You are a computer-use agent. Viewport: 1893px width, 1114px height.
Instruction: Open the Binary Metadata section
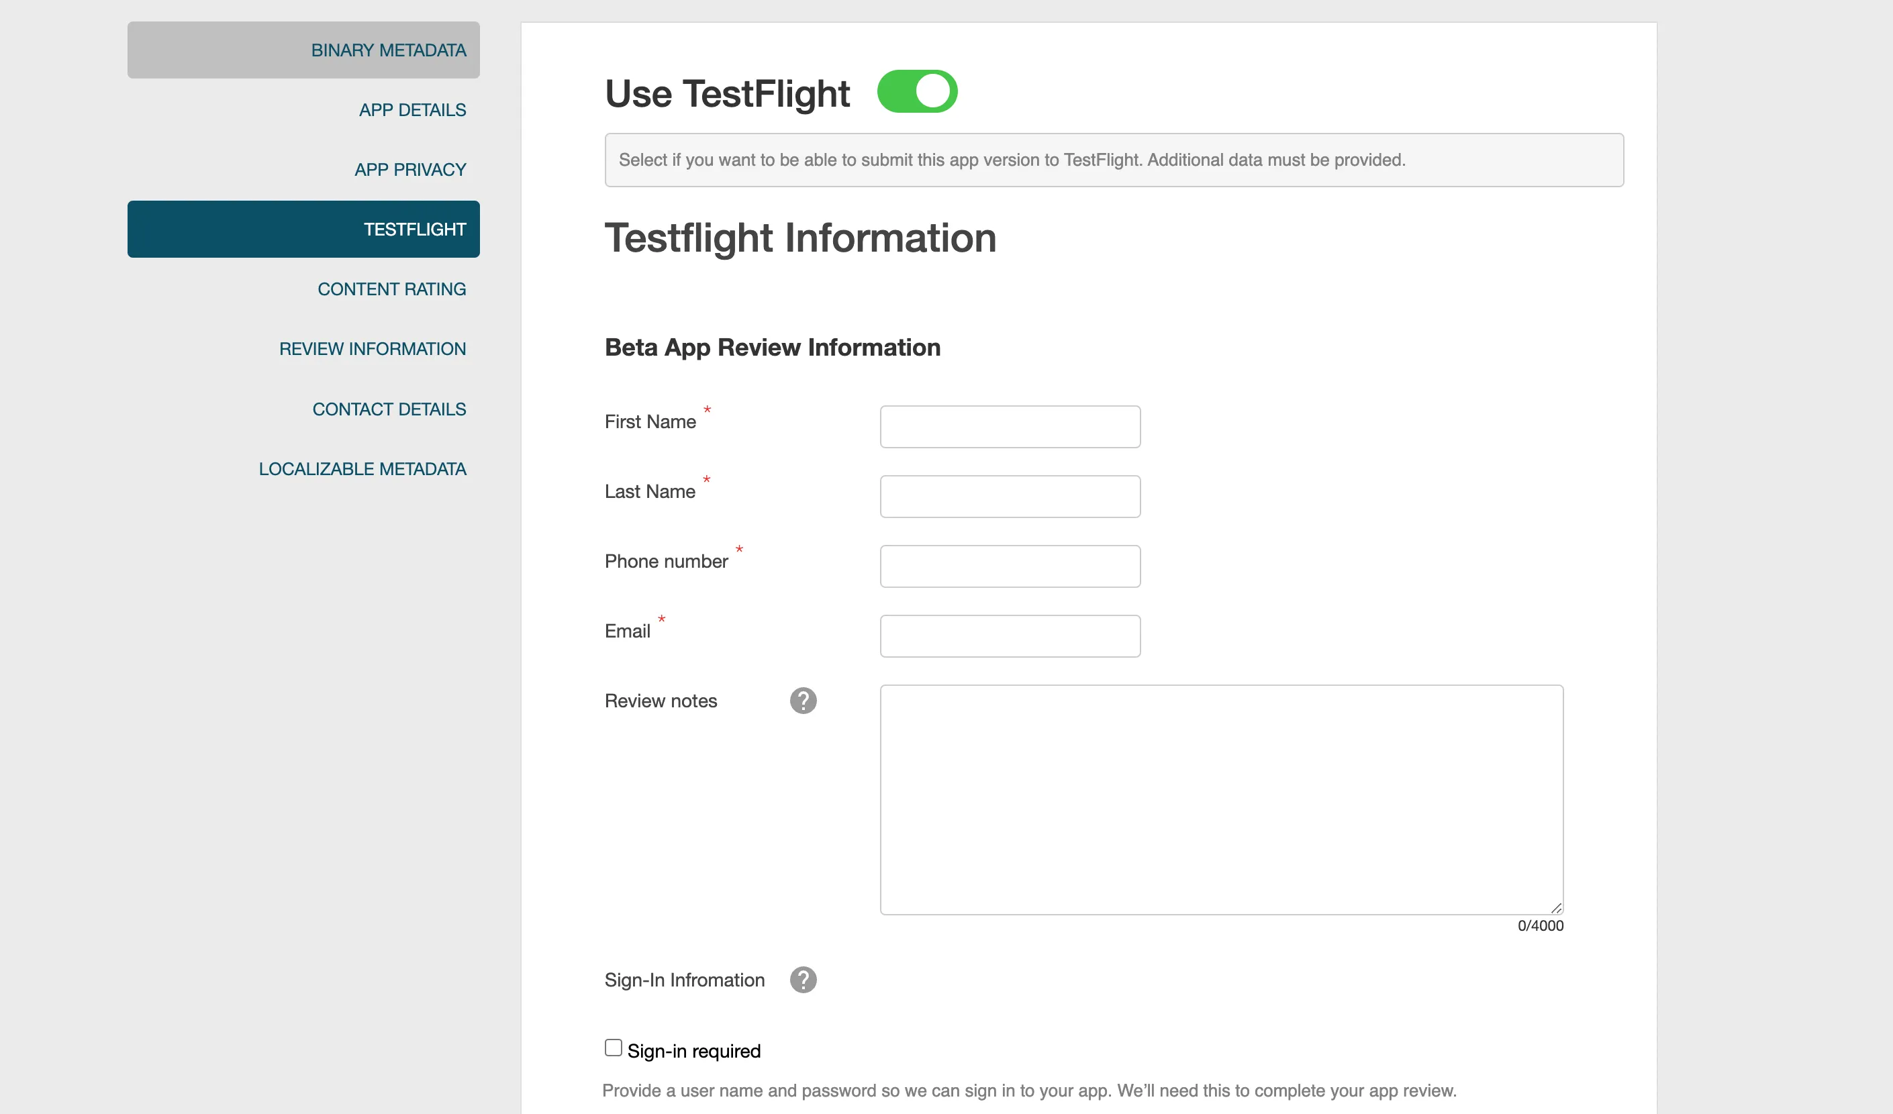pos(303,50)
